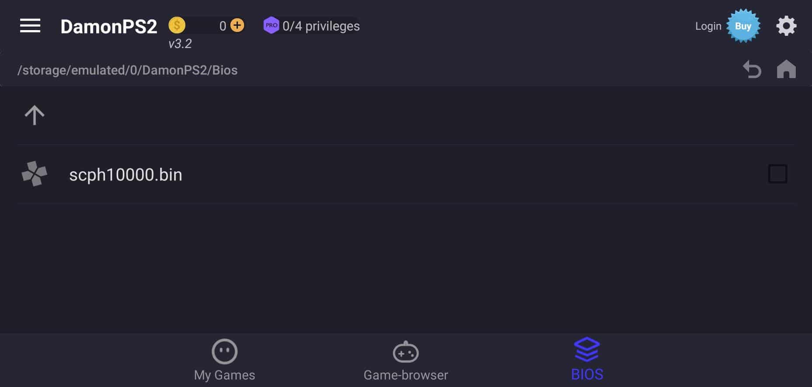
Task: Click the blue Buy badge
Action: tap(743, 26)
